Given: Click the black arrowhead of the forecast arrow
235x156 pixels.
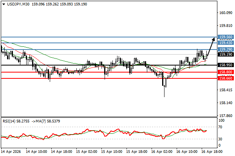Looking at the screenshot, I should coord(213,39).
